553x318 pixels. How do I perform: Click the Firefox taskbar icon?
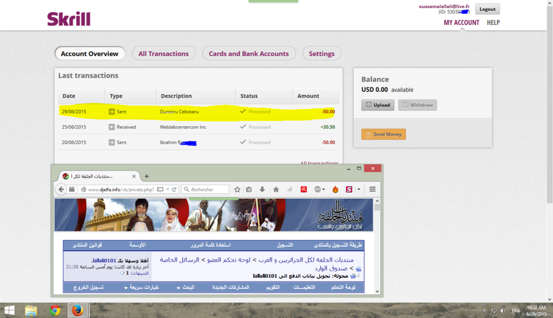pos(78,310)
